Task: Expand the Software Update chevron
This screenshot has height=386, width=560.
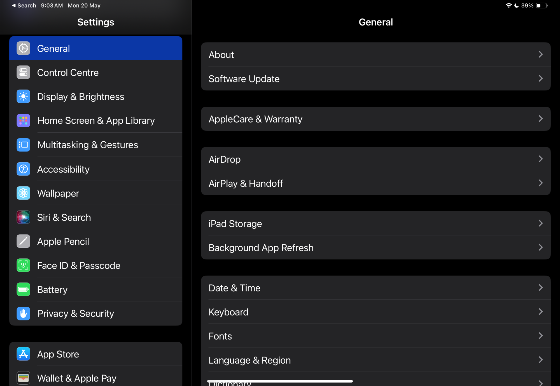Action: 541,78
